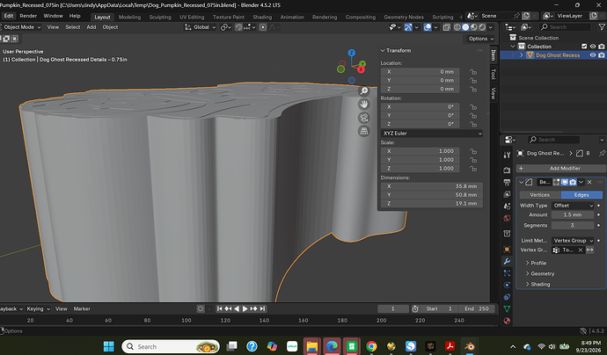Click Amount 1.5 mm slider field

(x=573, y=214)
